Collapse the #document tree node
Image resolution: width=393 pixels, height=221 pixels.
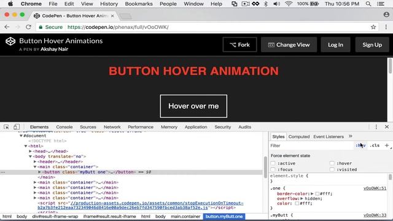click(x=21, y=136)
